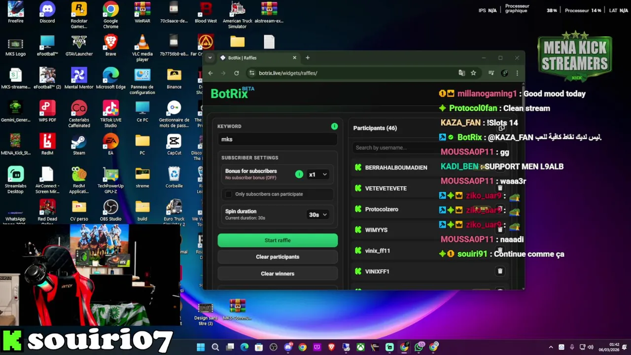Select the Google Chrome desktop icon
631x355 pixels.
pos(110,15)
